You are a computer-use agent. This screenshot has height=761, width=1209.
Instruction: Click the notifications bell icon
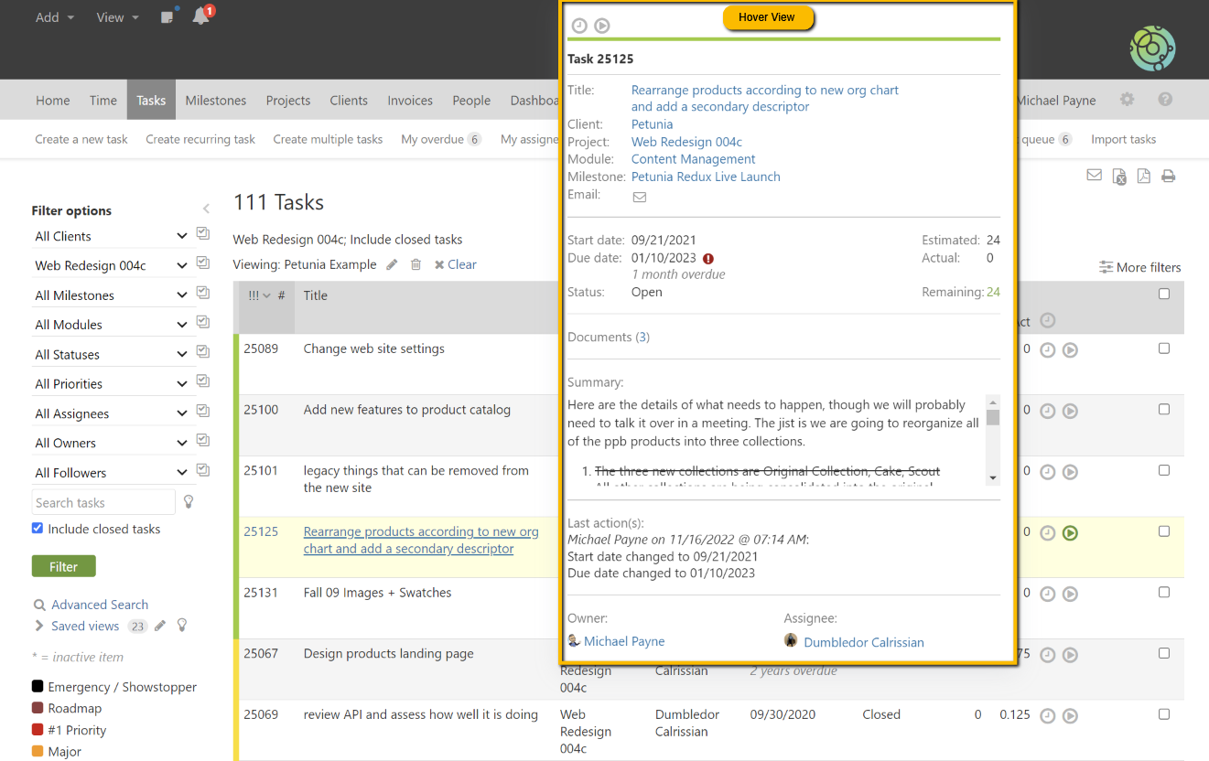click(200, 17)
